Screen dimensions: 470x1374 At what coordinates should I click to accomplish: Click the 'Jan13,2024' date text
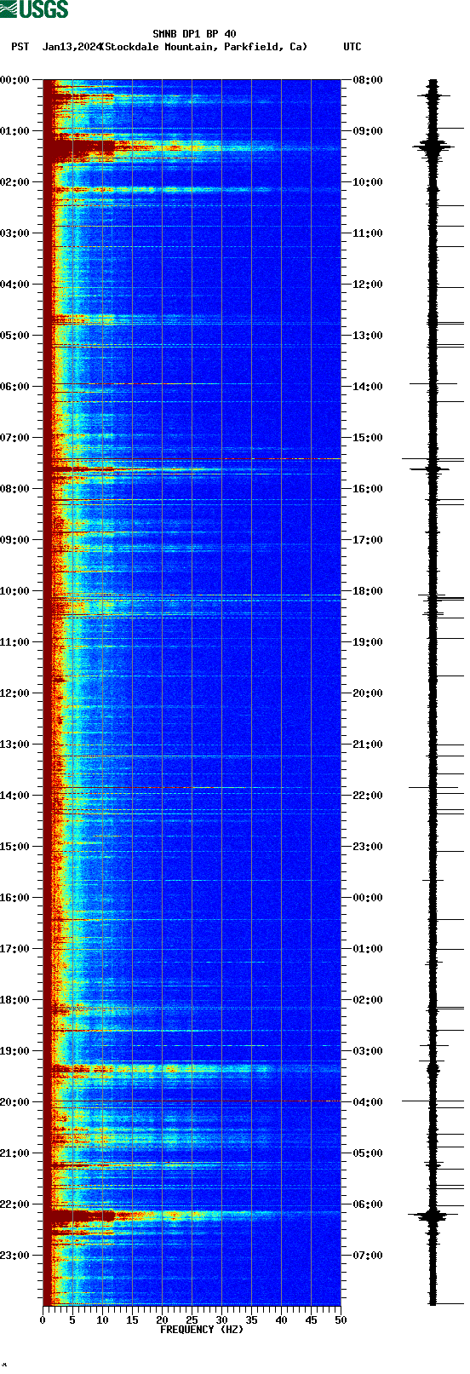pyautogui.click(x=72, y=47)
